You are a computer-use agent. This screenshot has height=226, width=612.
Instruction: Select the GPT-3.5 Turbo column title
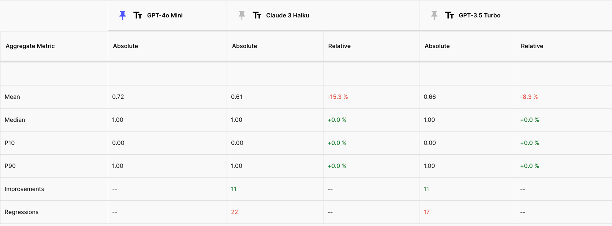click(x=479, y=15)
